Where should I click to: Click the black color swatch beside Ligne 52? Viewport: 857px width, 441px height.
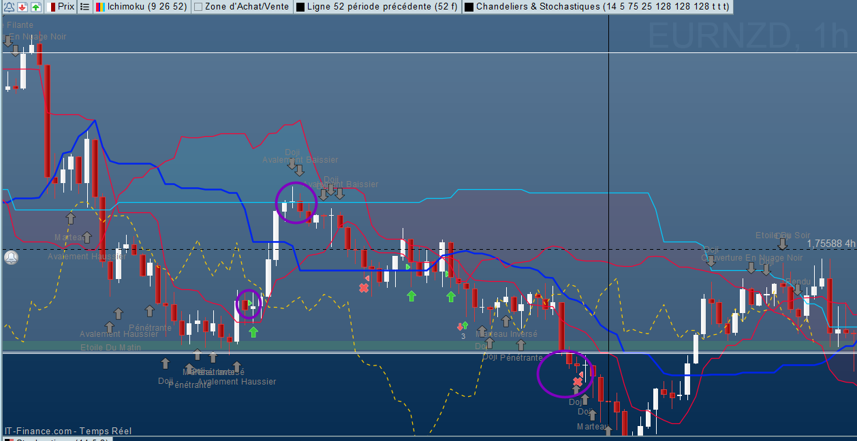[x=300, y=7]
